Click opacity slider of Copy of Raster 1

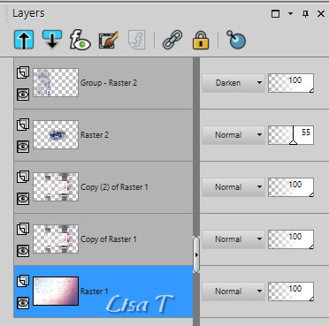coord(291,239)
